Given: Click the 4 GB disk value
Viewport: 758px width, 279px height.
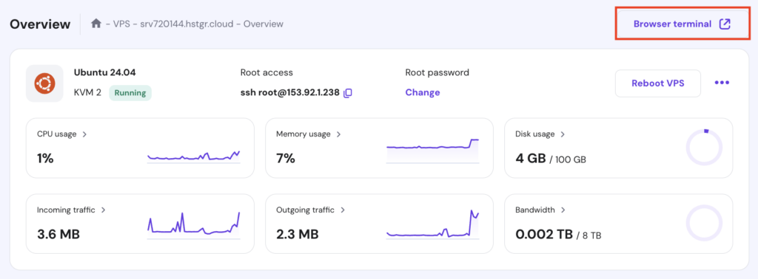Looking at the screenshot, I should click(530, 158).
